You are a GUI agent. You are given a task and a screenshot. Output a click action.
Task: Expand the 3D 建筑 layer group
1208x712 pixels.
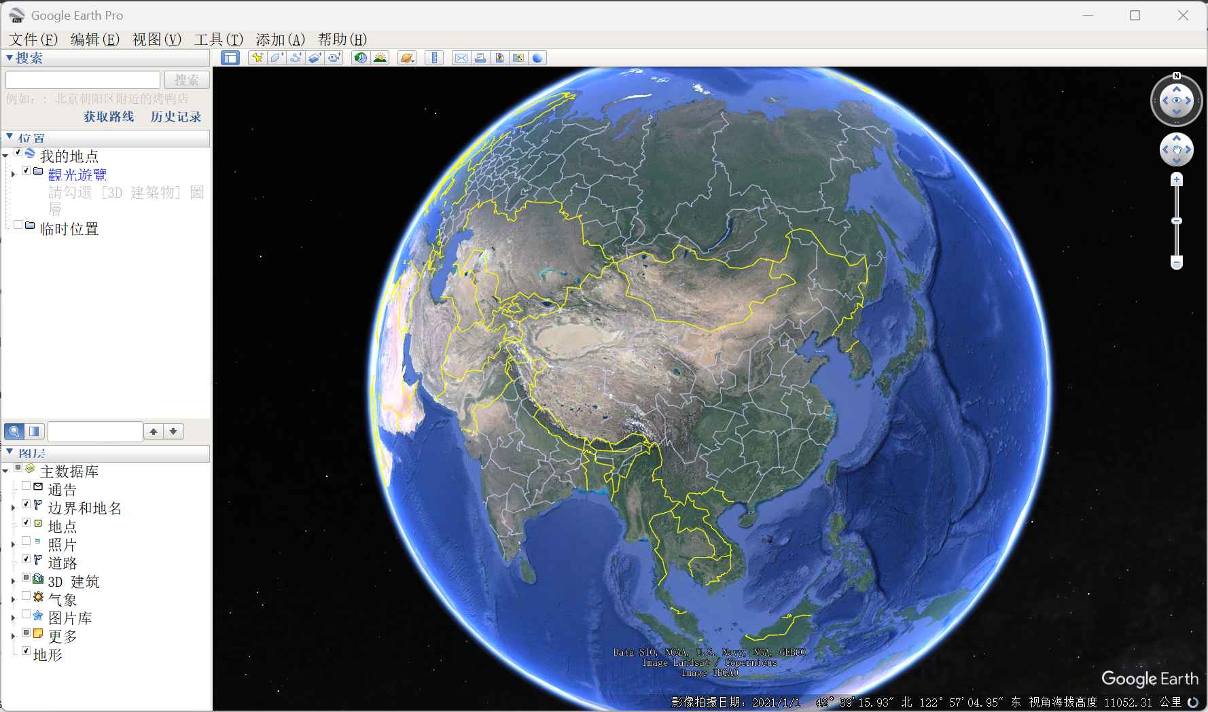(13, 580)
